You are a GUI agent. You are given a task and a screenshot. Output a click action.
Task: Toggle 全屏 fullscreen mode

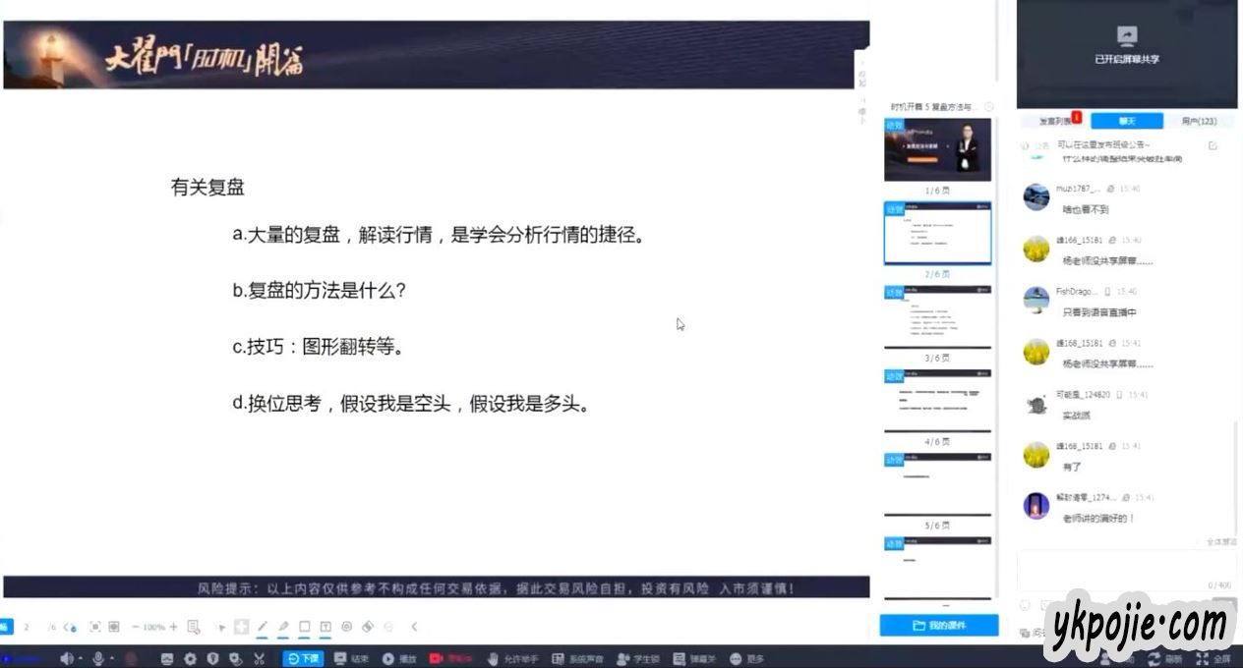[x=1215, y=658]
